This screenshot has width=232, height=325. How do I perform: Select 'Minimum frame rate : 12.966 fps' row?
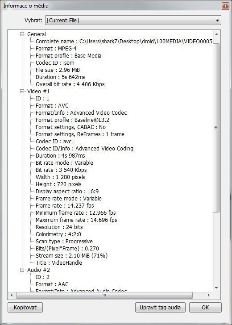click(x=75, y=213)
